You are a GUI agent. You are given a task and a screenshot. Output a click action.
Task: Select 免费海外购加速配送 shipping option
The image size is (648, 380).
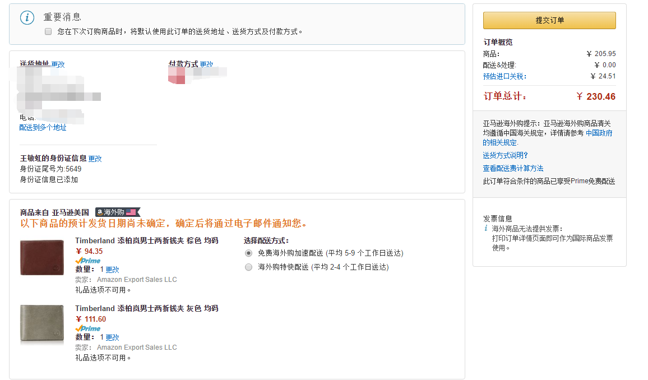(248, 253)
